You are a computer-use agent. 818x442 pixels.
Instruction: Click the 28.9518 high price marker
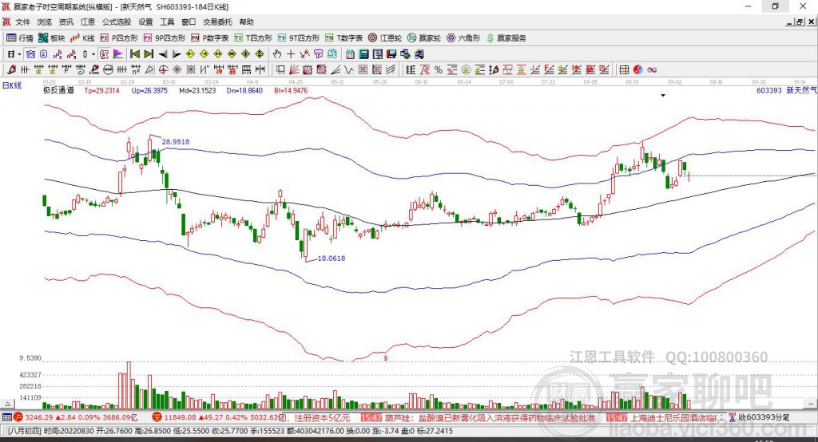point(176,142)
